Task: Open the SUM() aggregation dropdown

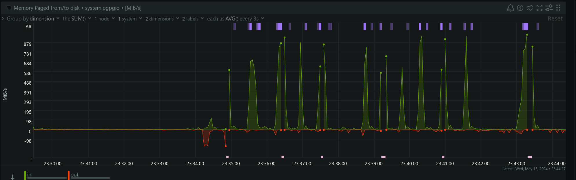Action: [77, 19]
